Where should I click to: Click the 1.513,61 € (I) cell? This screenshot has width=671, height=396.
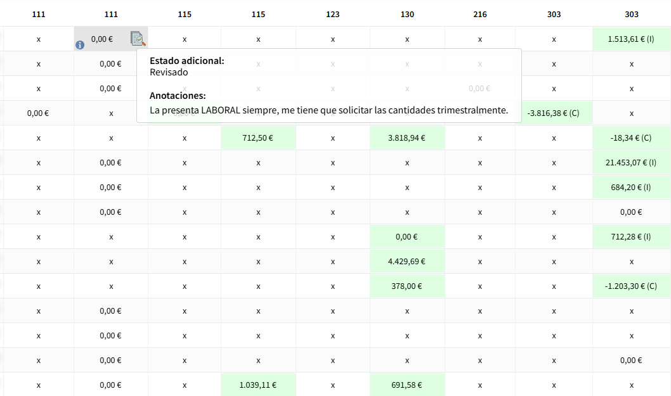630,39
